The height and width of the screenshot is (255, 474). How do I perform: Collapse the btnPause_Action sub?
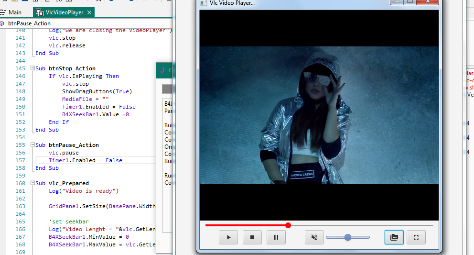coord(32,145)
